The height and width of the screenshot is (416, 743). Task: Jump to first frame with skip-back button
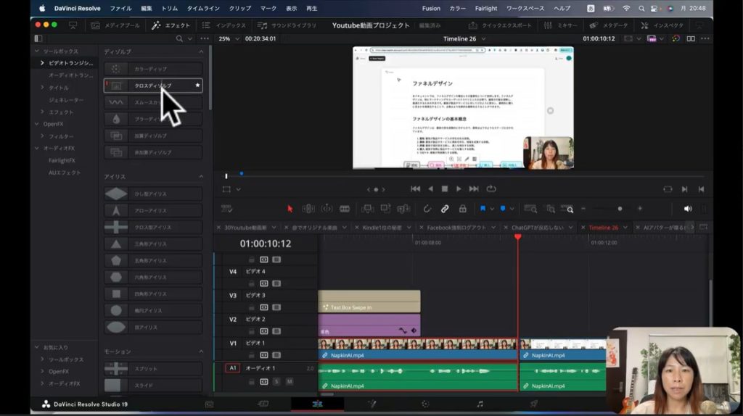coord(415,189)
